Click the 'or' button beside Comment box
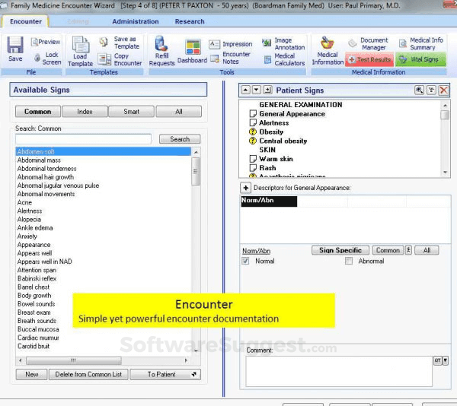457x406 pixels. [x=437, y=360]
